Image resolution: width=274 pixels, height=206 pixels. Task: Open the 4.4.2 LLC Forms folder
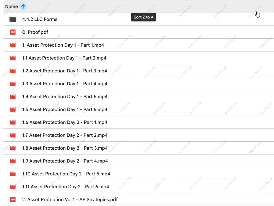coord(40,19)
